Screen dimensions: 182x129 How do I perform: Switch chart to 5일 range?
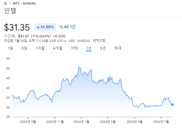(24, 48)
